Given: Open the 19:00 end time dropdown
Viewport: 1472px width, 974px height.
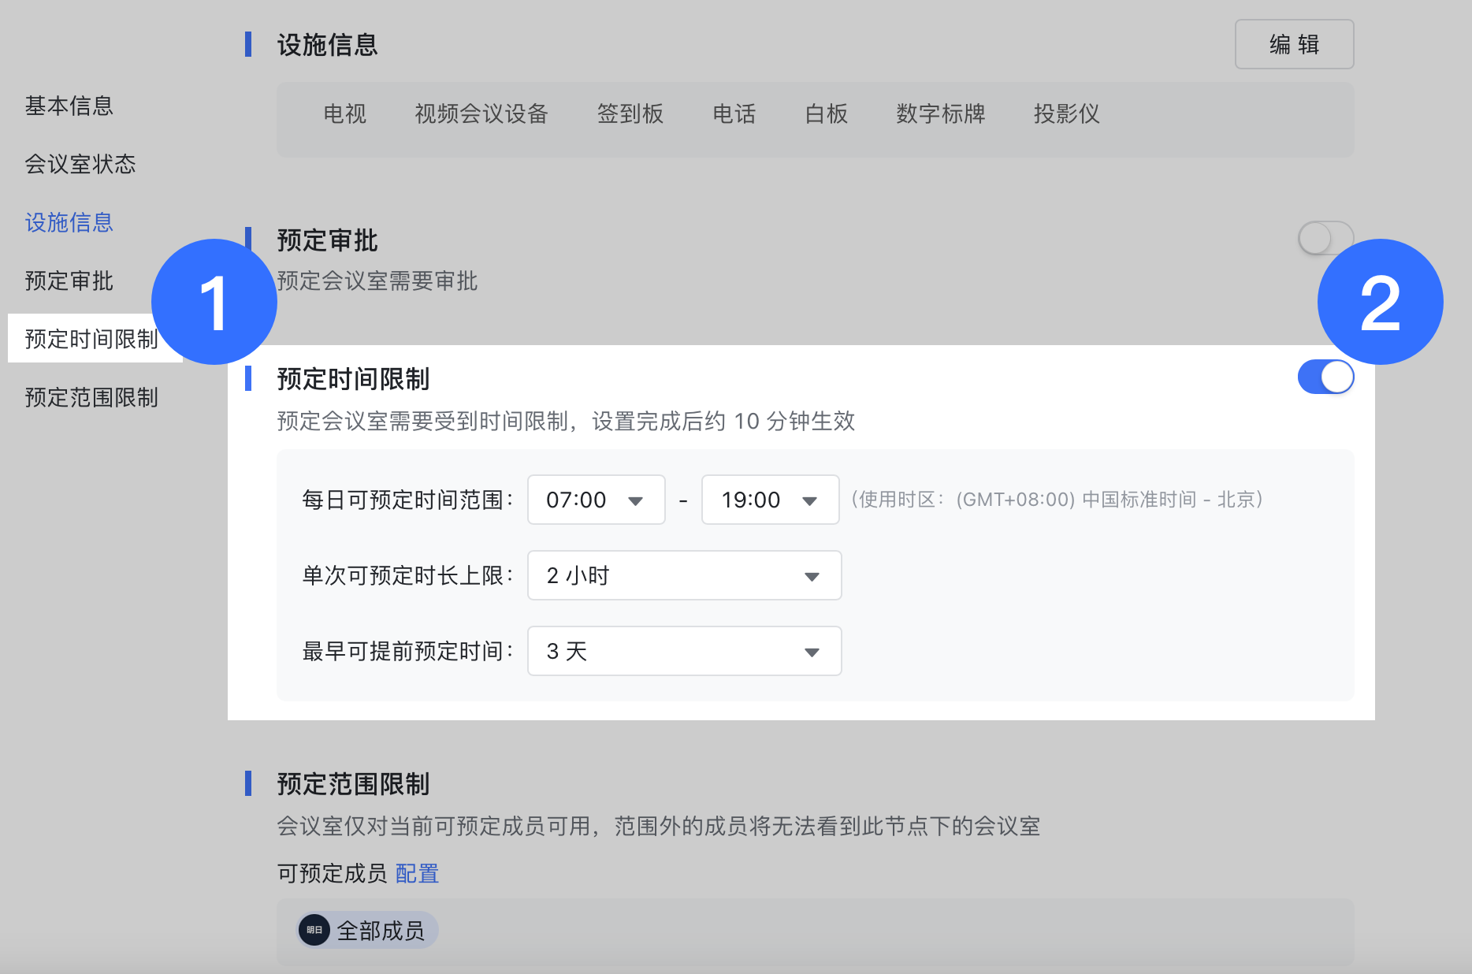Looking at the screenshot, I should coord(769,500).
